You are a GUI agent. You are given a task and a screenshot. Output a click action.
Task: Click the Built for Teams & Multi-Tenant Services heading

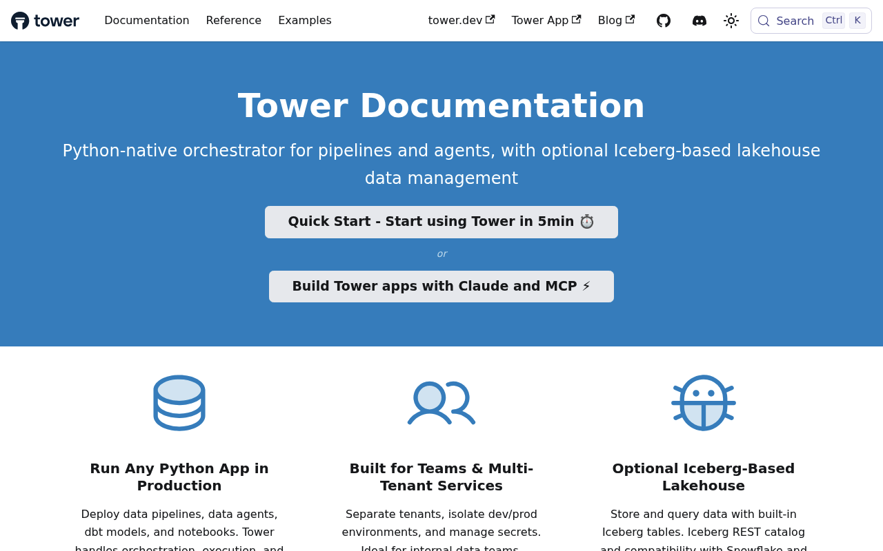tap(441, 477)
